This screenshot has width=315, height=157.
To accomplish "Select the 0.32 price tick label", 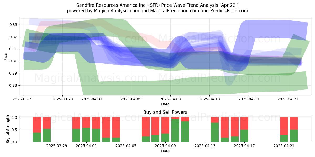I will point(13,37).
